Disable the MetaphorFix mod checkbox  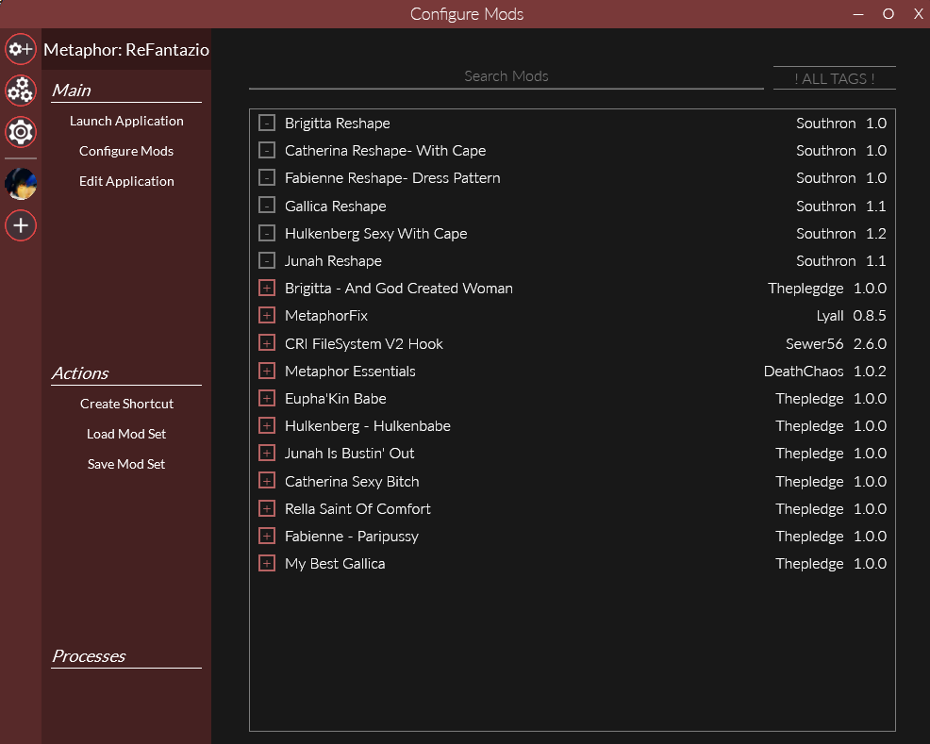(267, 315)
